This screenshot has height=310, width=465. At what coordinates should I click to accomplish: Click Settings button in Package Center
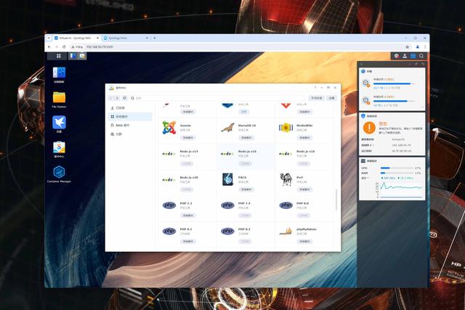pyautogui.click(x=331, y=98)
